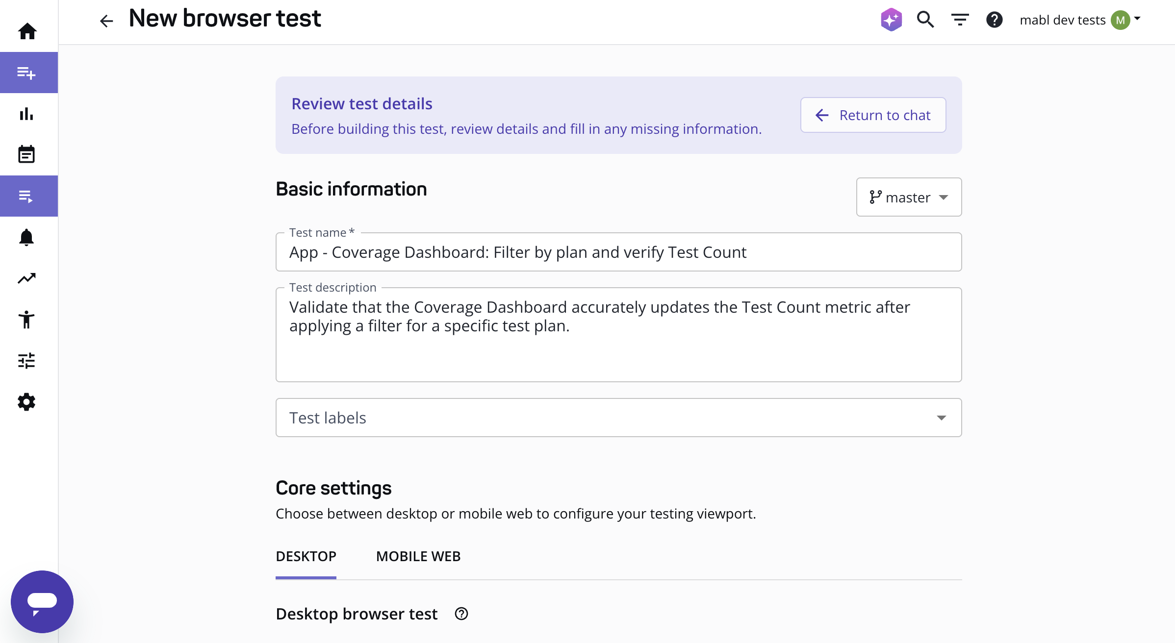Image resolution: width=1175 pixels, height=643 pixels.
Task: Select the Schedule calendar icon in the sidebar
Action: 27,154
